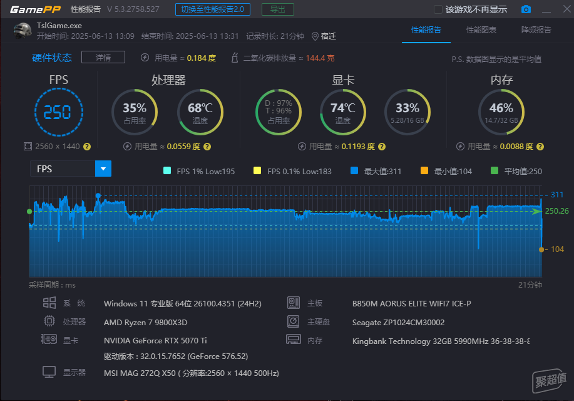The image size is (574, 401).
Task: Click the CPU chip icon next to 处理器
Action: click(49, 321)
